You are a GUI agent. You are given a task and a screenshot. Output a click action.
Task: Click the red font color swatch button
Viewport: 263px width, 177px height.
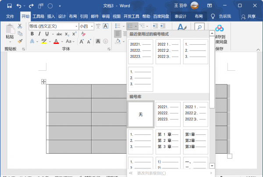(x=56, y=41)
